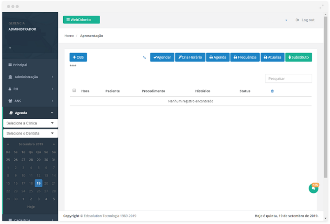This screenshot has width=330, height=224.
Task: Expand the ANS sidebar menu
Action: coord(30,101)
